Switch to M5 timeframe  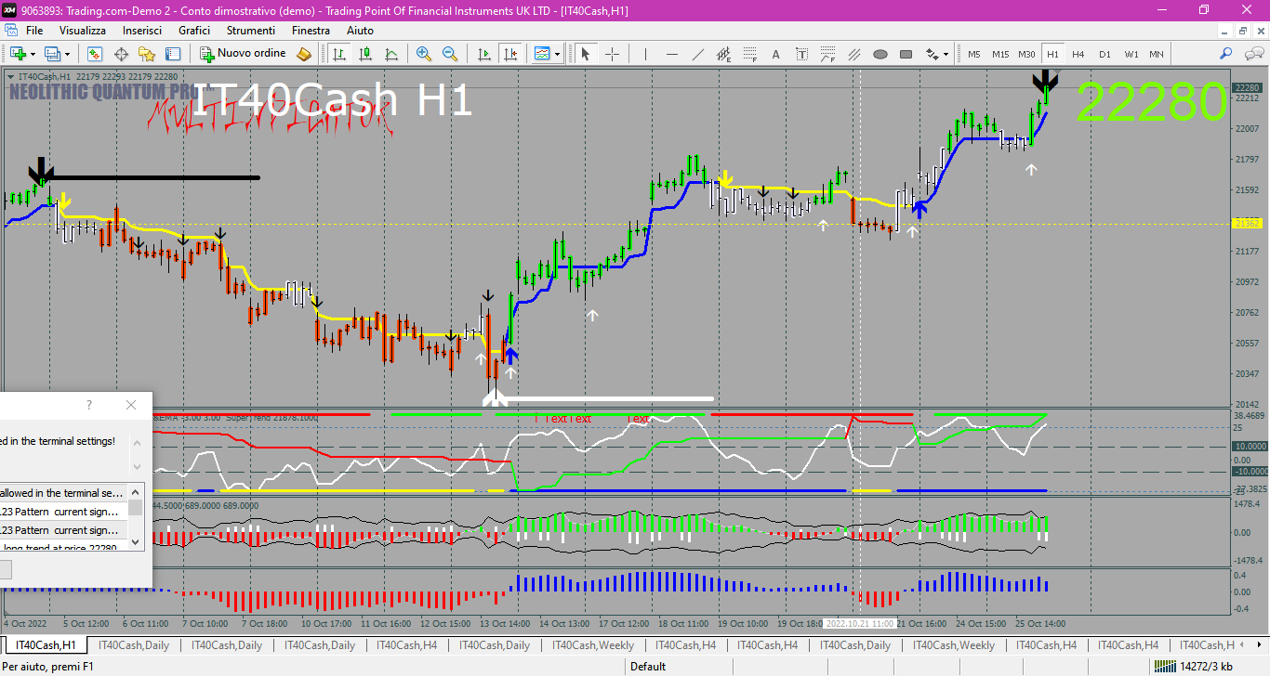pos(974,54)
